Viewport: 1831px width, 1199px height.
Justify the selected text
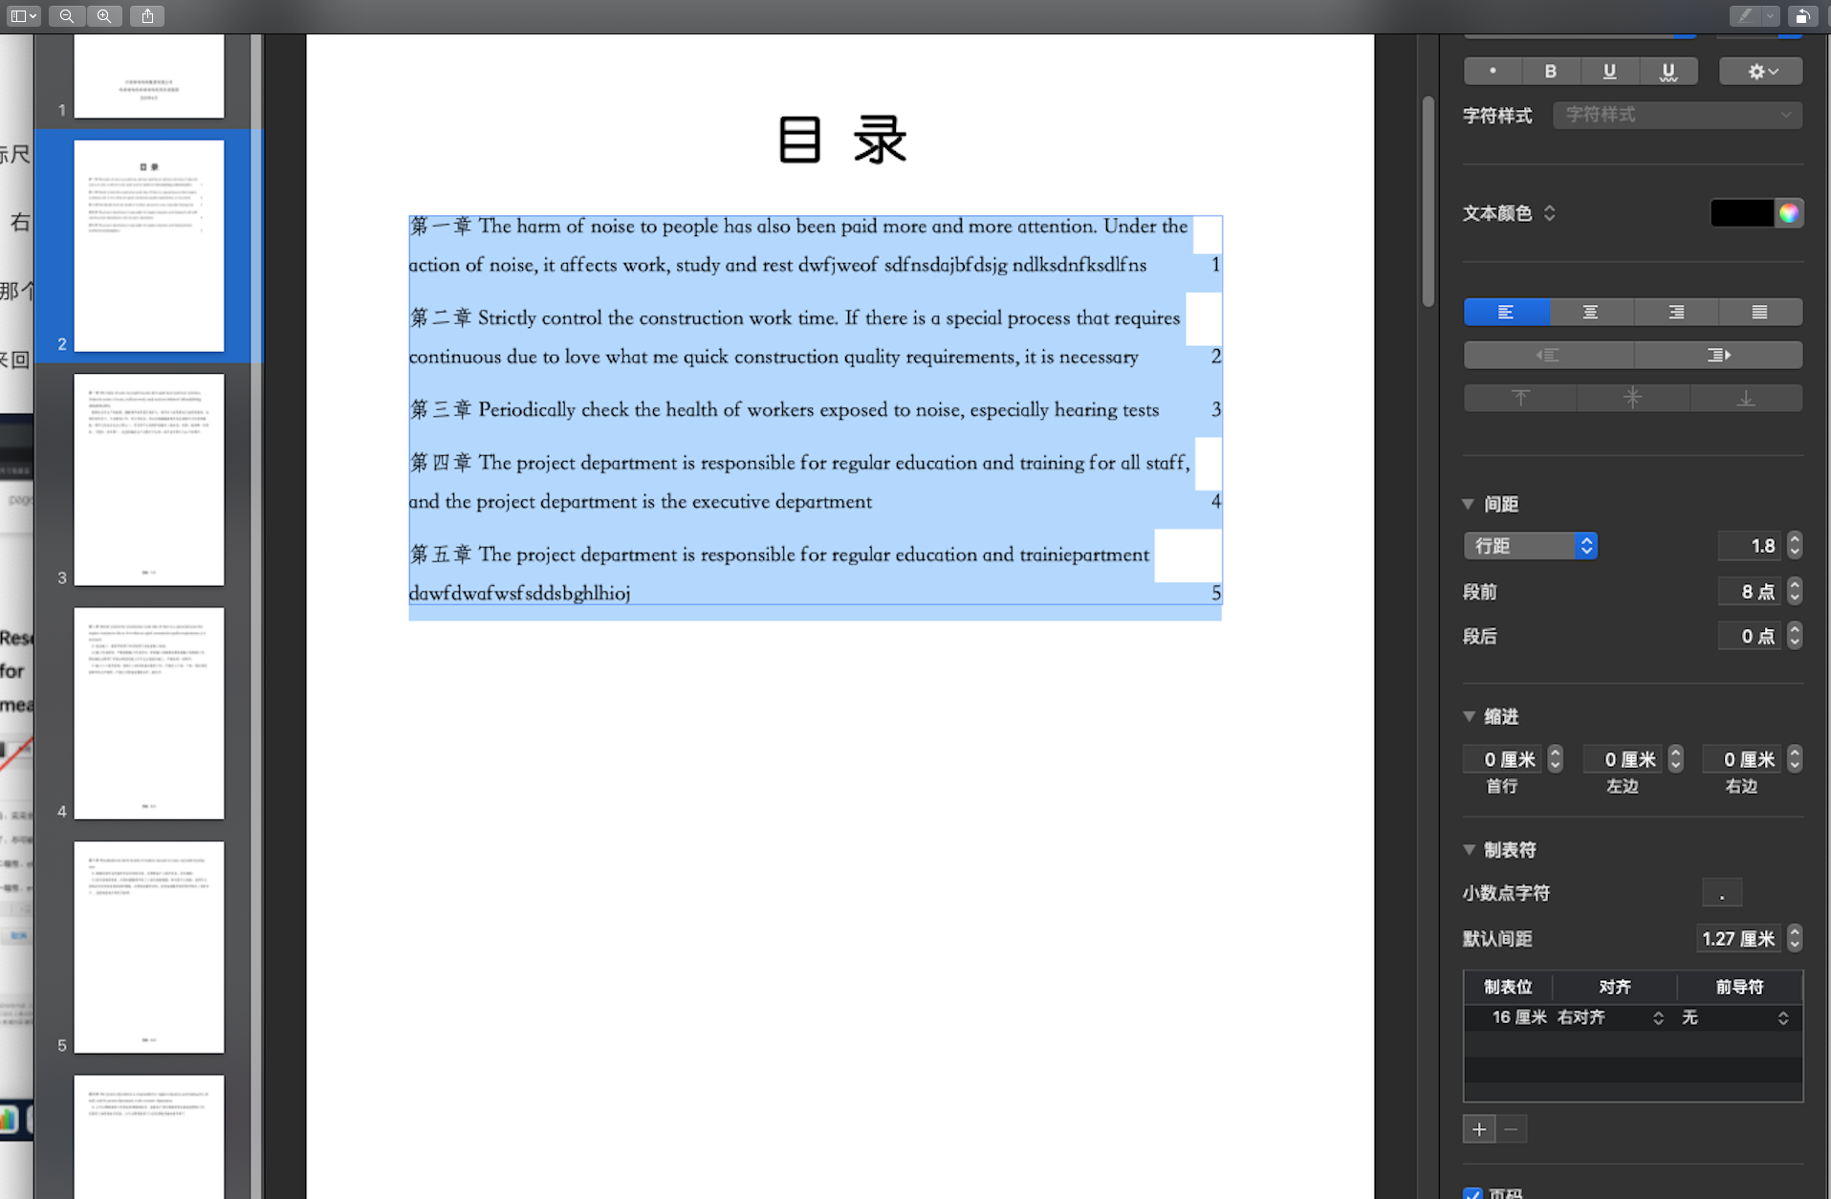1759,313
